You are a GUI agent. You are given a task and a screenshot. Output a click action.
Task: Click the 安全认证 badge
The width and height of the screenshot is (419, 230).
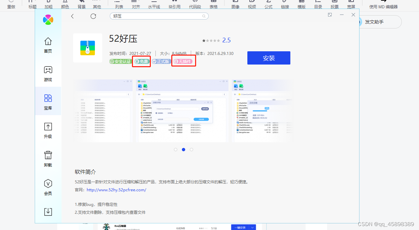tap(120, 62)
